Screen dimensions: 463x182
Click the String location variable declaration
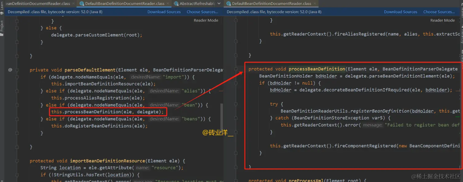[61, 168]
